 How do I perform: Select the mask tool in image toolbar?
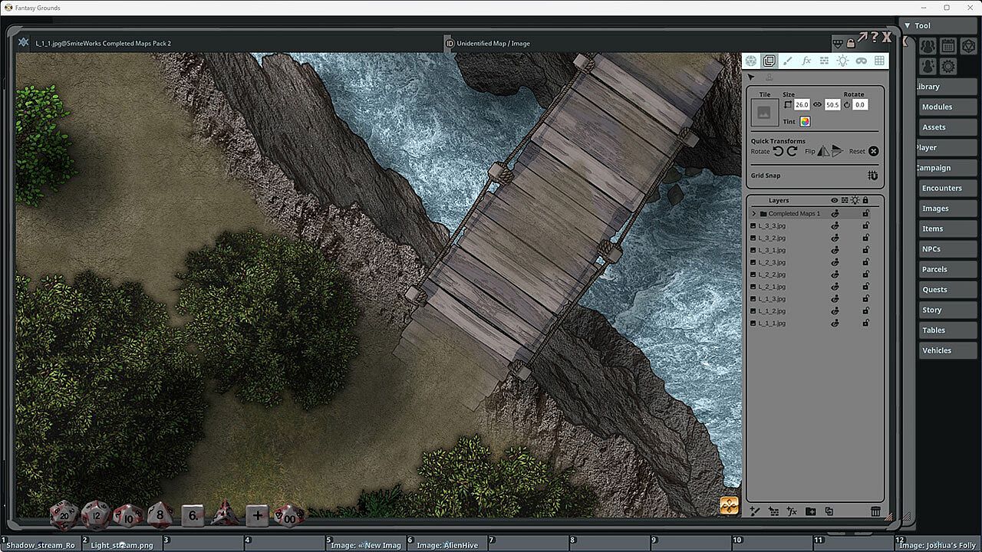click(x=861, y=61)
